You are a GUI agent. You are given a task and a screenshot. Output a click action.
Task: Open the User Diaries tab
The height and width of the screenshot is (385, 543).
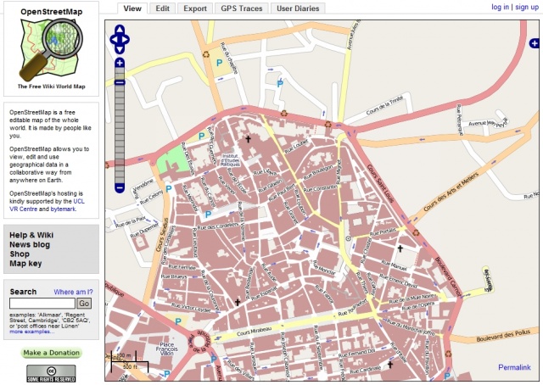298,8
